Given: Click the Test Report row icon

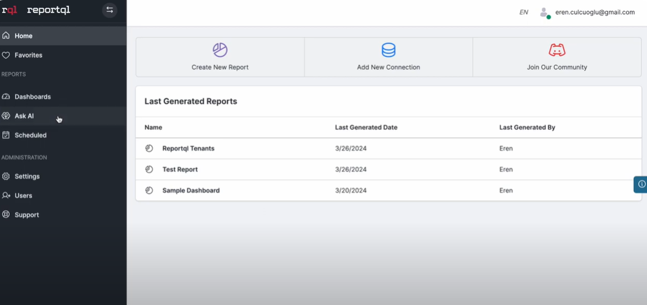Looking at the screenshot, I should [x=149, y=170].
